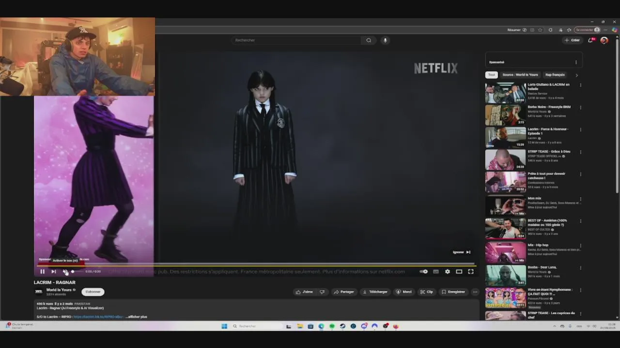Select the Rap français chip

click(555, 75)
